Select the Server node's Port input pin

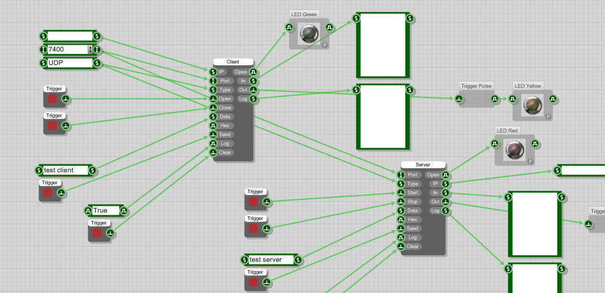[x=401, y=175]
